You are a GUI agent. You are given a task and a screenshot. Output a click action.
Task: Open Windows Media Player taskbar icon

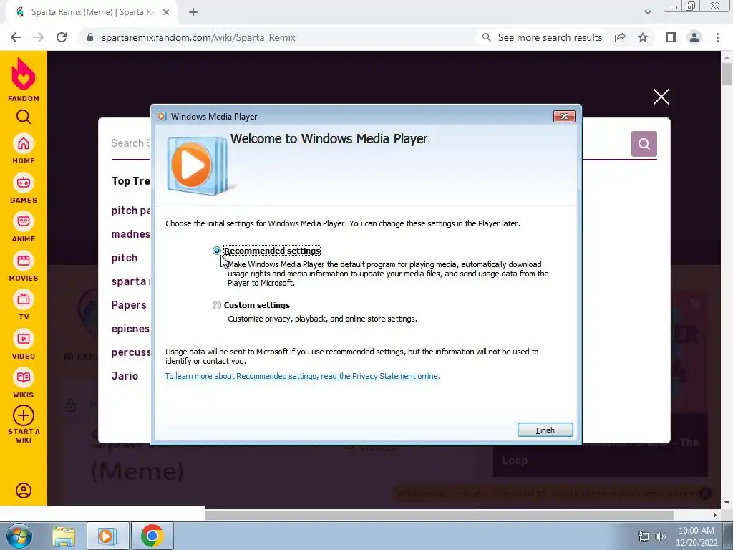pos(107,536)
